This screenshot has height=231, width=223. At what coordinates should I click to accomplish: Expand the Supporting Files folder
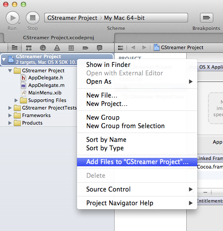pos(16,100)
